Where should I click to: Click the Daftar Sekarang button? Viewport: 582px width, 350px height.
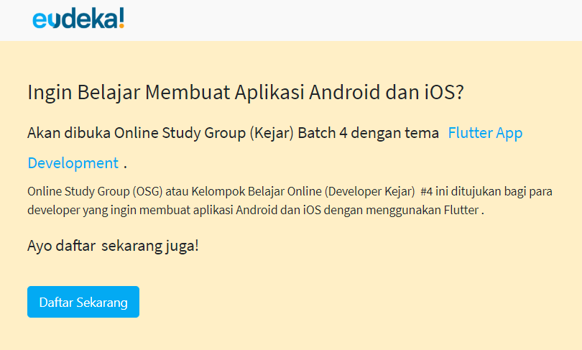pyautogui.click(x=83, y=302)
